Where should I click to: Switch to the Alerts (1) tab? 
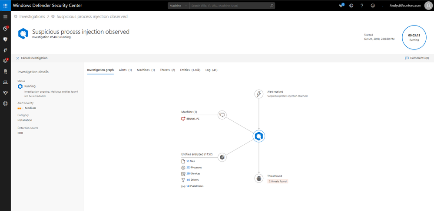click(x=125, y=70)
